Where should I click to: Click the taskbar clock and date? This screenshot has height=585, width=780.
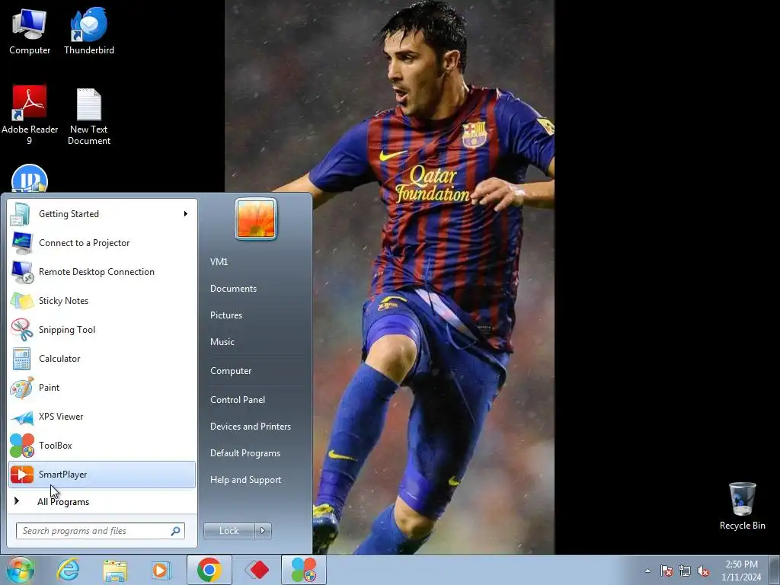[741, 571]
